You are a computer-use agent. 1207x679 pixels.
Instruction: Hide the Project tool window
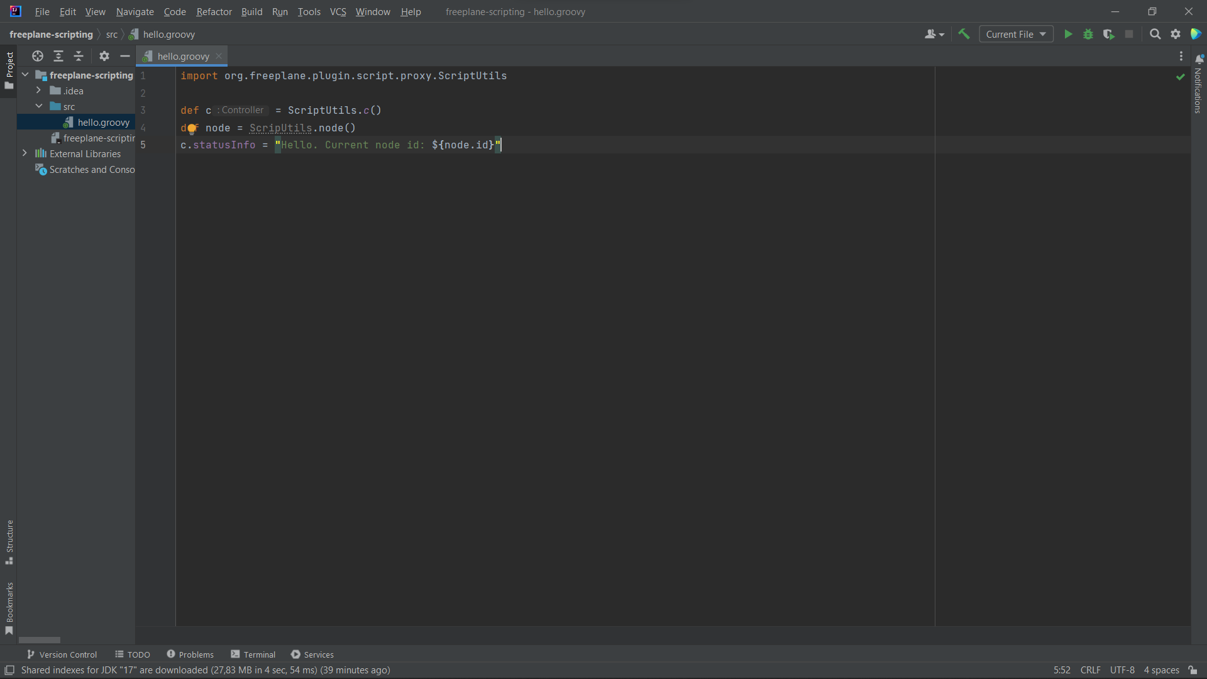125,56
